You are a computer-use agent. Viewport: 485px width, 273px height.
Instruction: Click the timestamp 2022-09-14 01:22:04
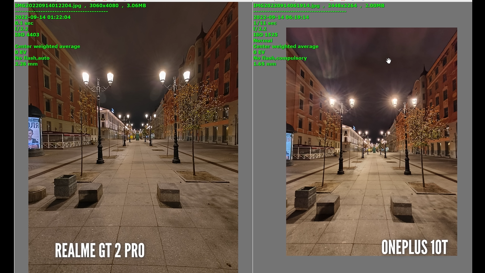(43, 17)
